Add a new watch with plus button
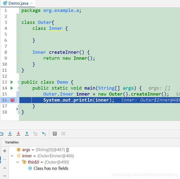Screen dimensions: 180x179 [5, 151]
